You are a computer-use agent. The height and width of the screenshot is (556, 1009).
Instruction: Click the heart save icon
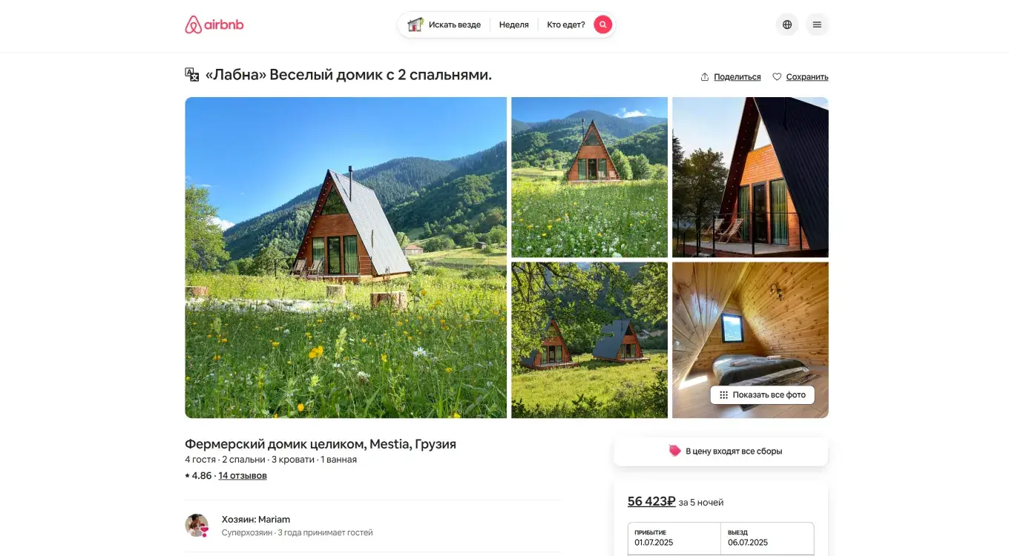point(777,77)
